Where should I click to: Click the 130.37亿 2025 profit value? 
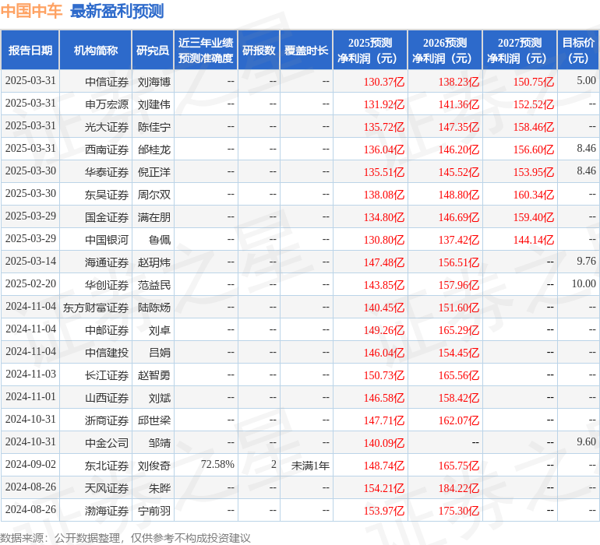point(384,82)
